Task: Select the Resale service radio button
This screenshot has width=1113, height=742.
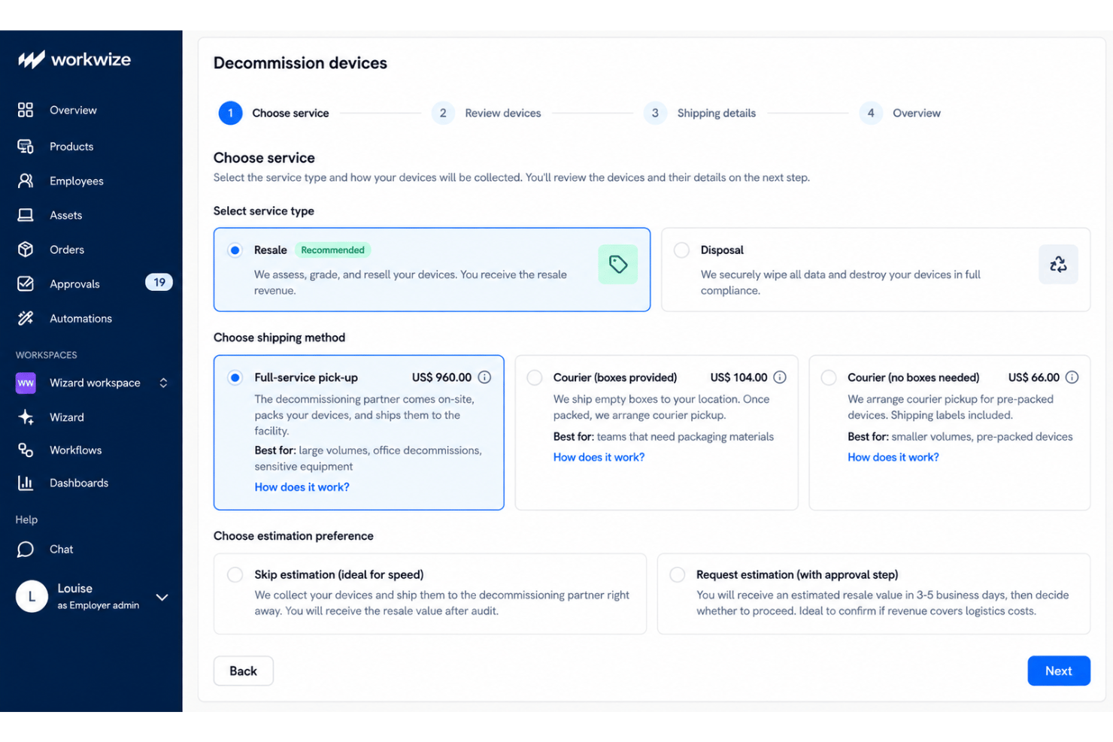Action: tap(235, 250)
